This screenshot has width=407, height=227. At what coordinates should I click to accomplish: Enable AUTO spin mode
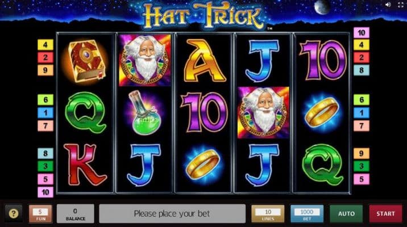point(346,213)
